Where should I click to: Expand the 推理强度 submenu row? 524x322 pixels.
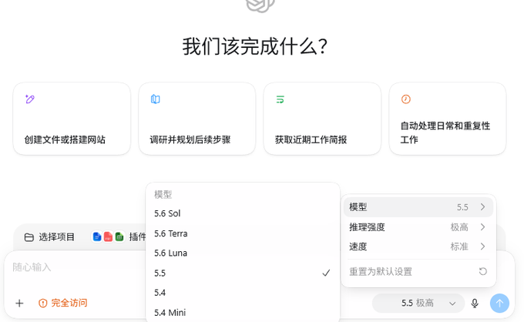point(418,227)
